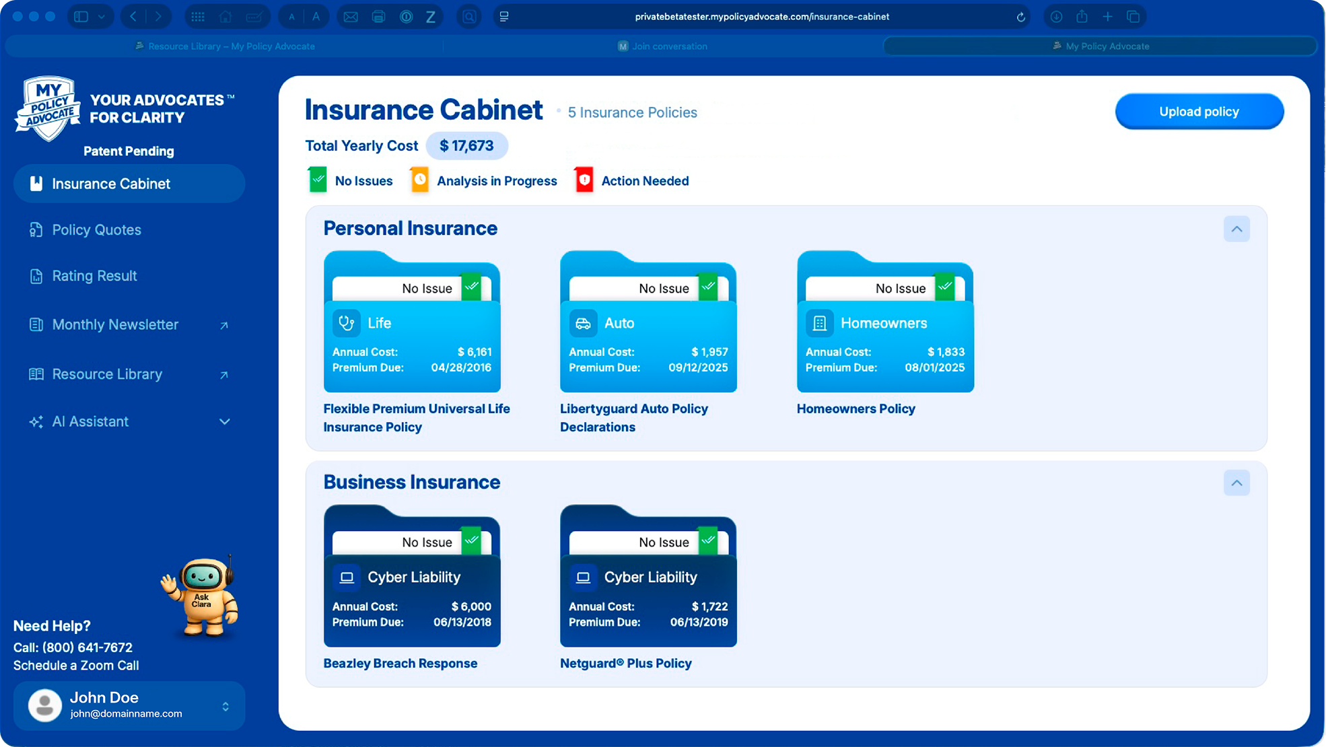The width and height of the screenshot is (1326, 747).
Task: Expand the John Doe account selector
Action: pos(226,706)
